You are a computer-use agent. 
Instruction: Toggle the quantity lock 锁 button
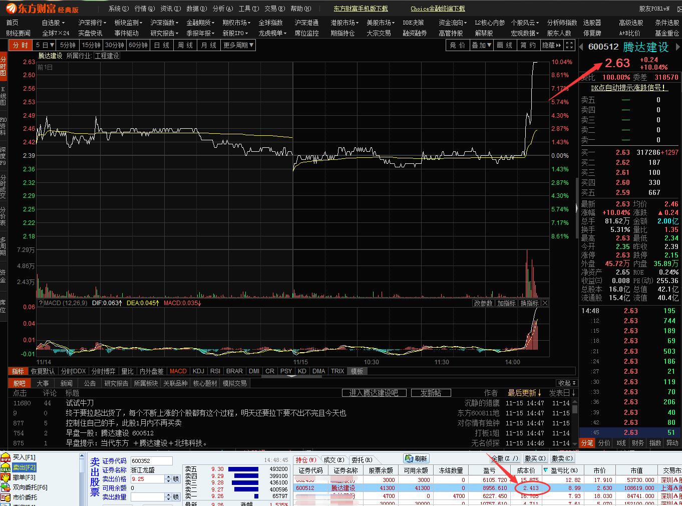click(176, 497)
